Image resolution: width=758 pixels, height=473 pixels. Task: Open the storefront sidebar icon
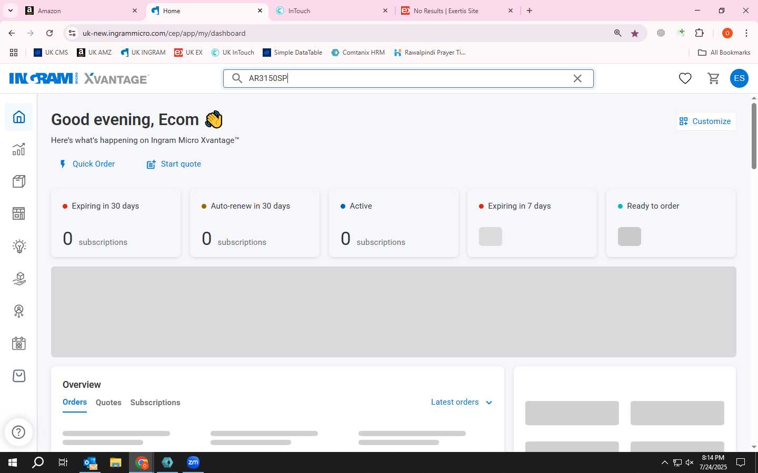pos(19,213)
